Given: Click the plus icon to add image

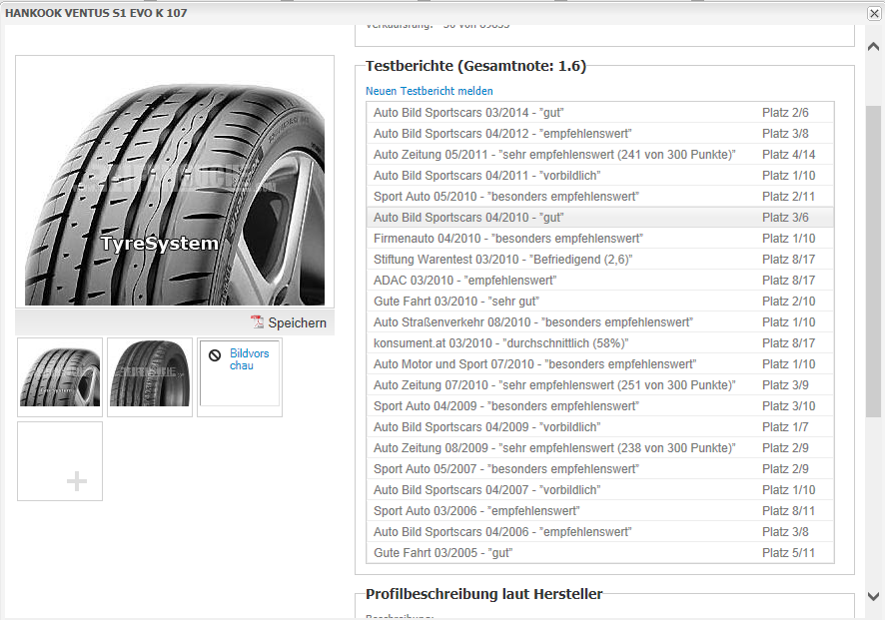Looking at the screenshot, I should (x=76, y=482).
